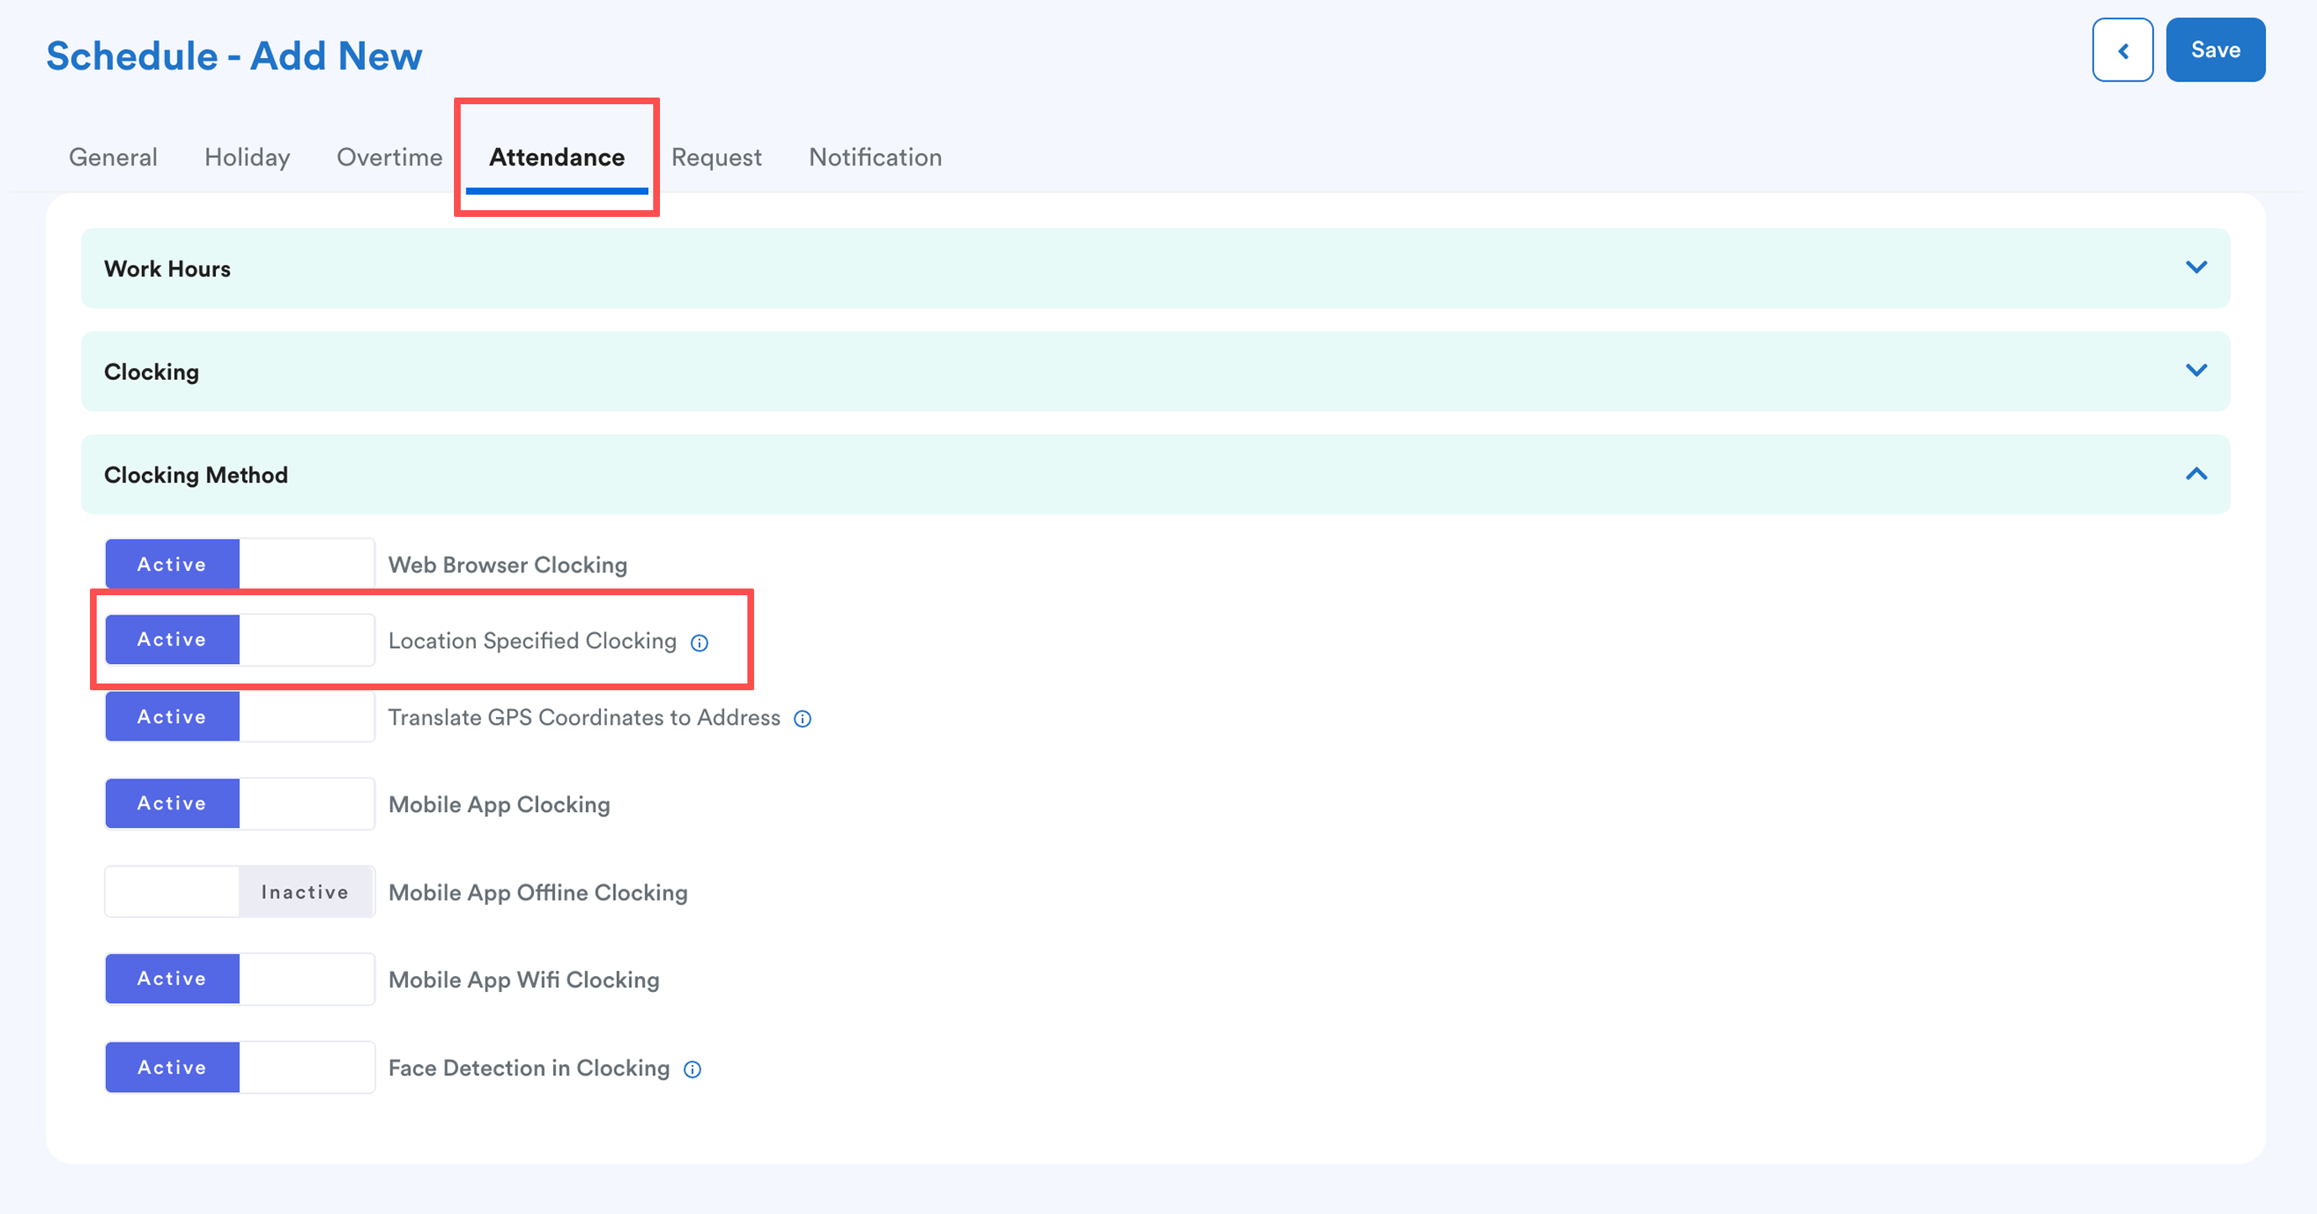2317x1214 pixels.
Task: Open the Request tab
Action: (716, 157)
